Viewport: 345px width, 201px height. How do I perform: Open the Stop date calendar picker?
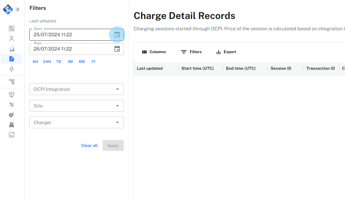(117, 49)
